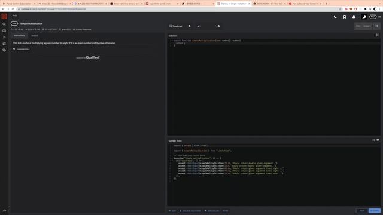
Task: Click browser reload button
Action: click(x=13, y=9)
